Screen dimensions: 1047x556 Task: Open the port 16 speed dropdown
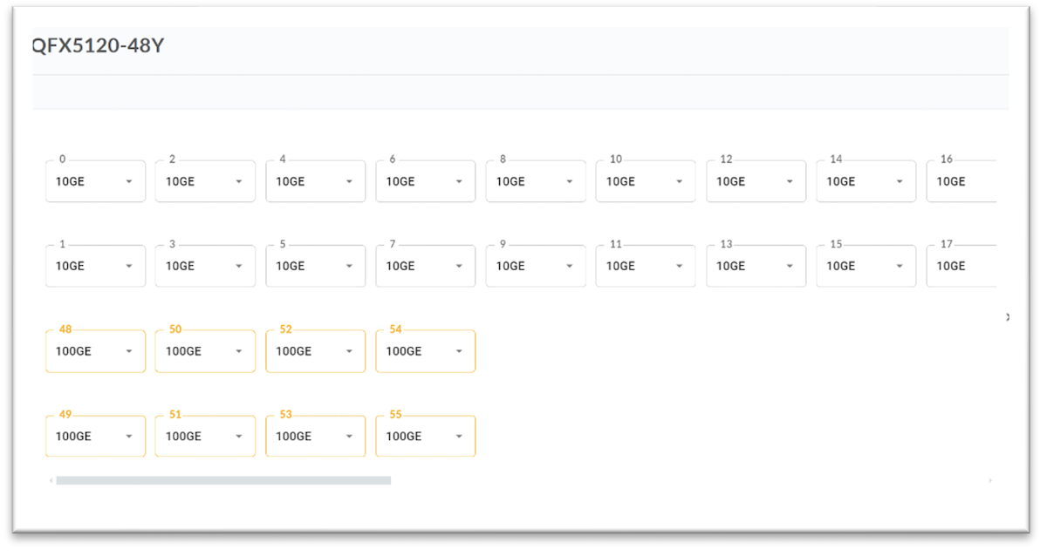pos(961,181)
